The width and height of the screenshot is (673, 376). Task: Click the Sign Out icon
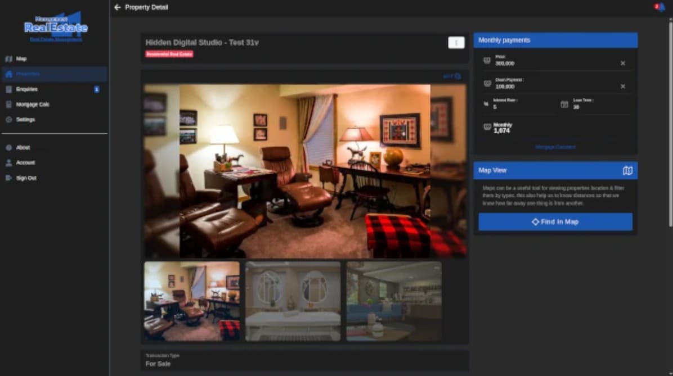(9, 178)
